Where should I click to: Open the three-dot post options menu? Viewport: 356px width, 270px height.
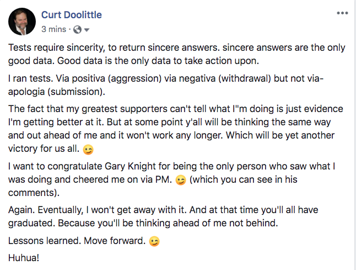[342, 12]
